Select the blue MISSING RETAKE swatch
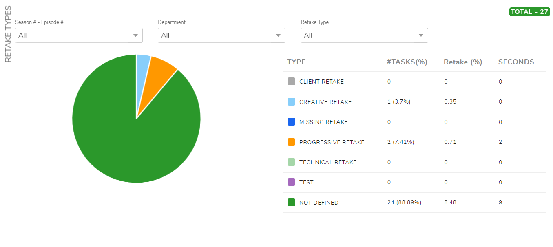The image size is (553, 247). 291,122
